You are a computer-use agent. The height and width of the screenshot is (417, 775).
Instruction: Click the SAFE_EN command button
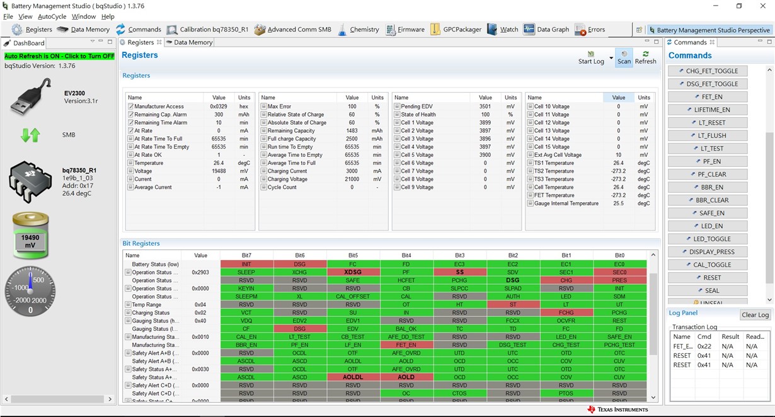(708, 213)
